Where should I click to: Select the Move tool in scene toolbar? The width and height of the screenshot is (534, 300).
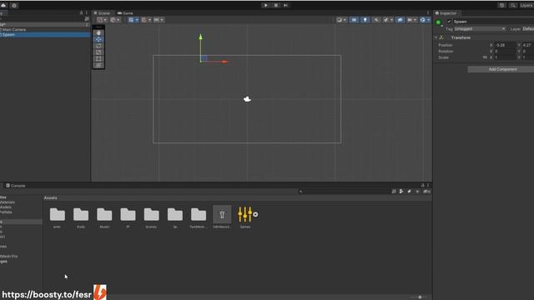tap(98, 39)
